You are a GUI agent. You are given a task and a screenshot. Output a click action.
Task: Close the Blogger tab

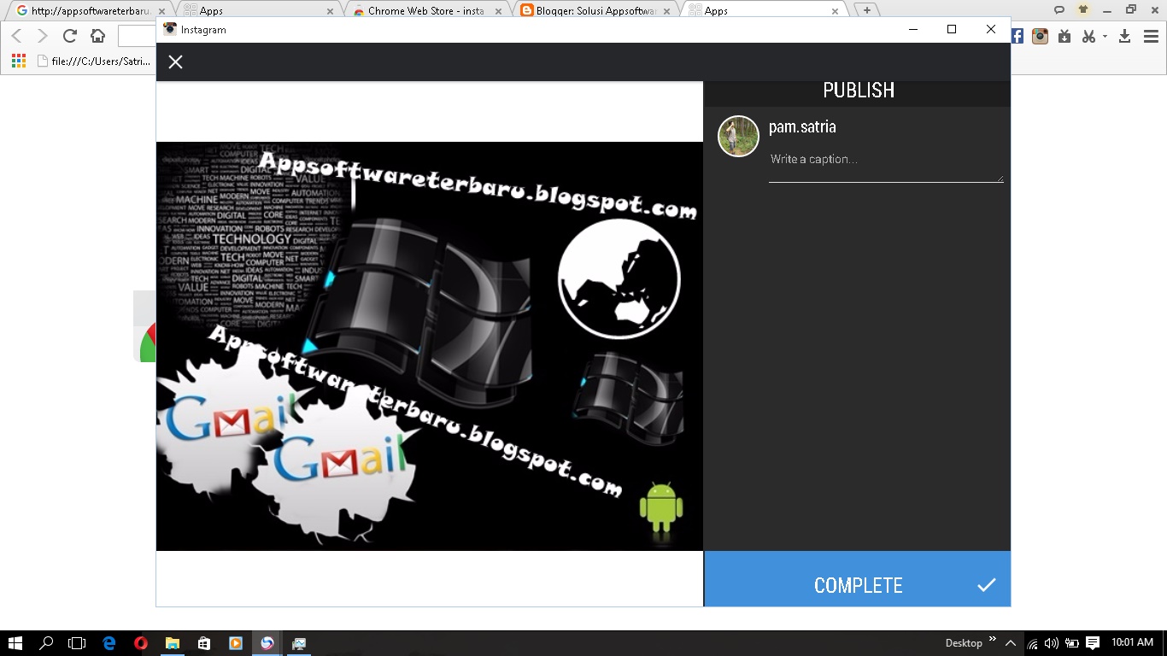666,11
